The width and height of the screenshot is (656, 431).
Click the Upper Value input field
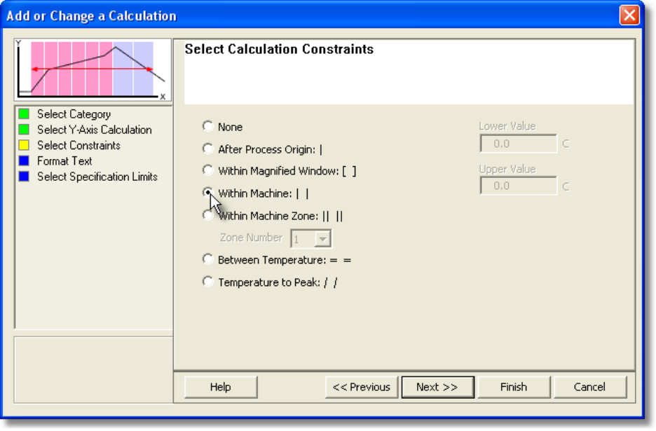tap(519, 186)
